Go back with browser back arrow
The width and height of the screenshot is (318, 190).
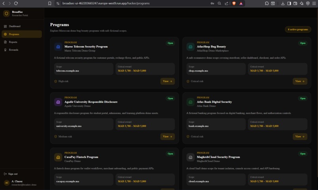[4, 3]
